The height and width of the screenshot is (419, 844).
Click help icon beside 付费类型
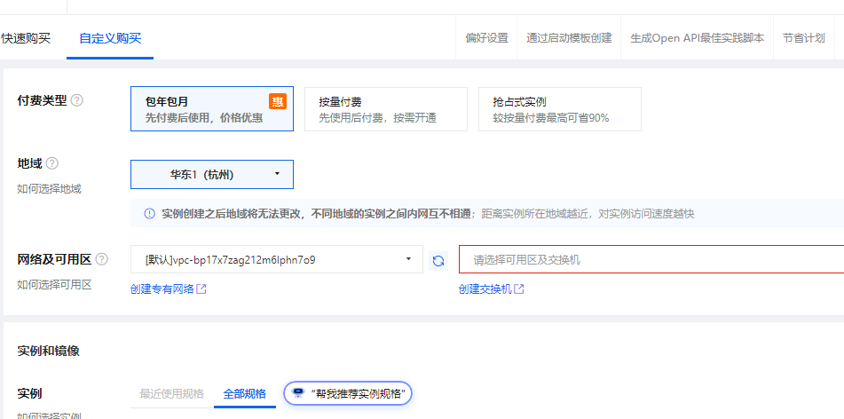coord(77,100)
